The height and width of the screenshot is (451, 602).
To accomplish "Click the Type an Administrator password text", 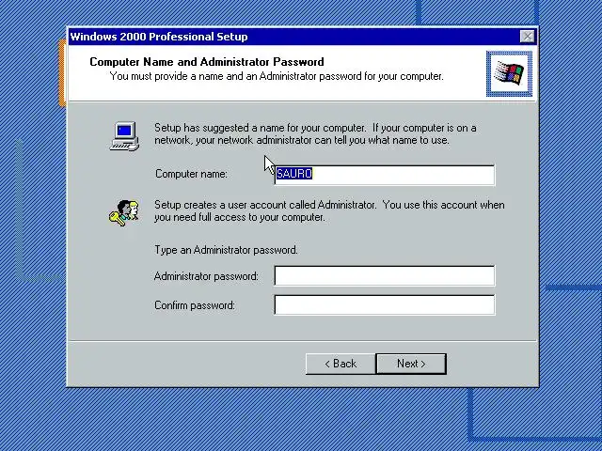I will (226, 250).
